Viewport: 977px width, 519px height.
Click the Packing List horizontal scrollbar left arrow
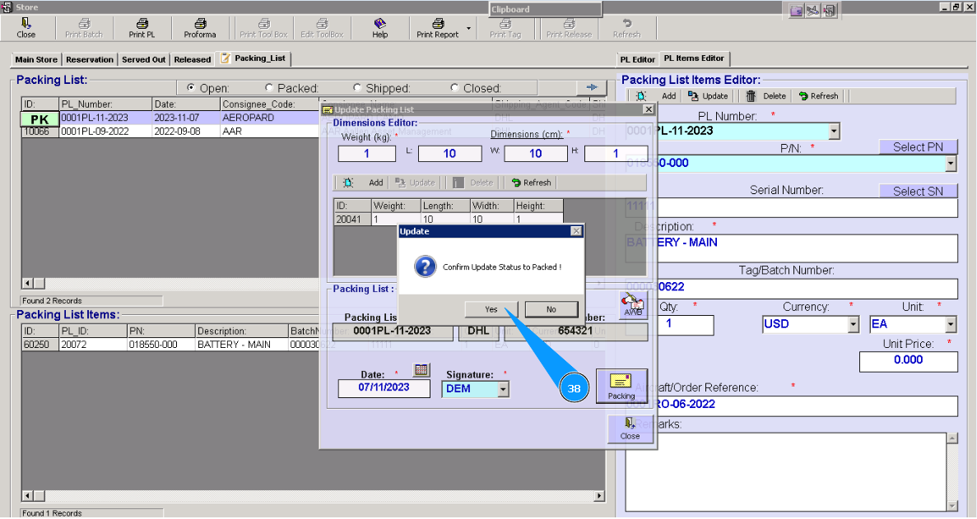[x=26, y=283]
